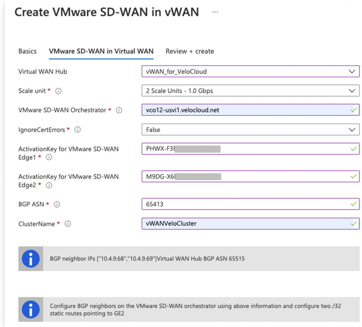
Task: Open the IgnoreCertErrors dropdown
Action: pyautogui.click(x=251, y=129)
